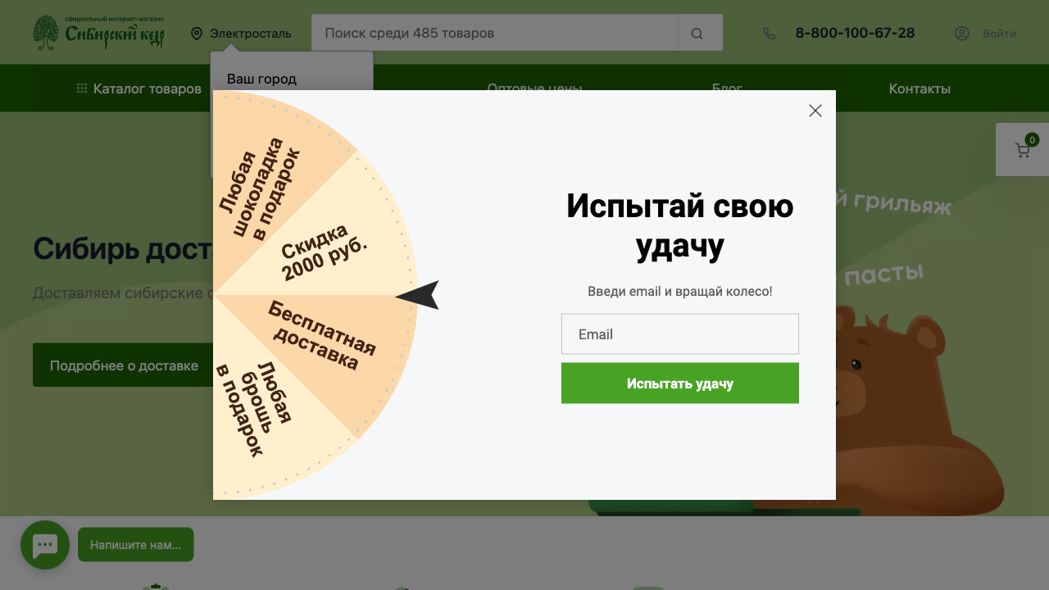The height and width of the screenshot is (590, 1049).
Task: Click the phone handset icon
Action: coord(769,34)
